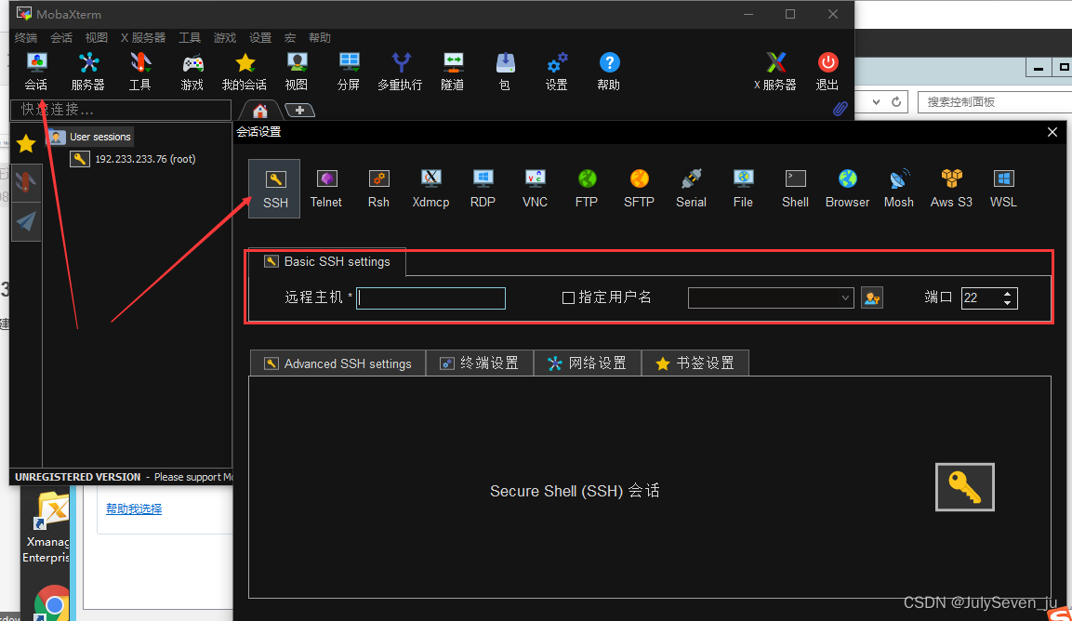Launch the X 服务器 toolbar icon
The image size is (1072, 621).
pyautogui.click(x=775, y=72)
